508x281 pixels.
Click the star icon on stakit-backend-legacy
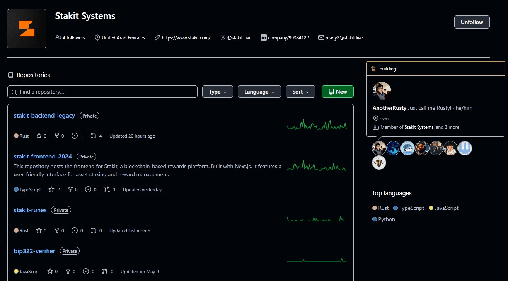[38, 136]
